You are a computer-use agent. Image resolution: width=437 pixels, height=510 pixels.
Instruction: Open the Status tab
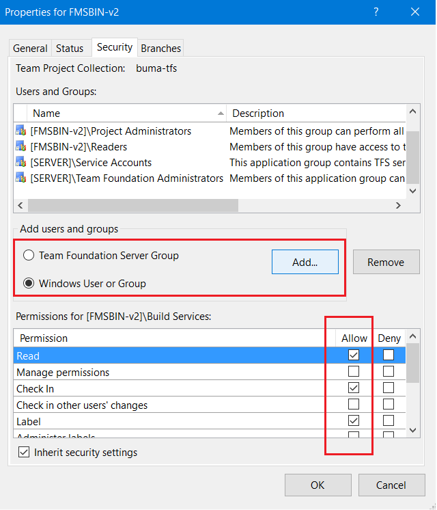tap(70, 49)
